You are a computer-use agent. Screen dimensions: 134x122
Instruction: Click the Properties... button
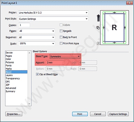14,114
